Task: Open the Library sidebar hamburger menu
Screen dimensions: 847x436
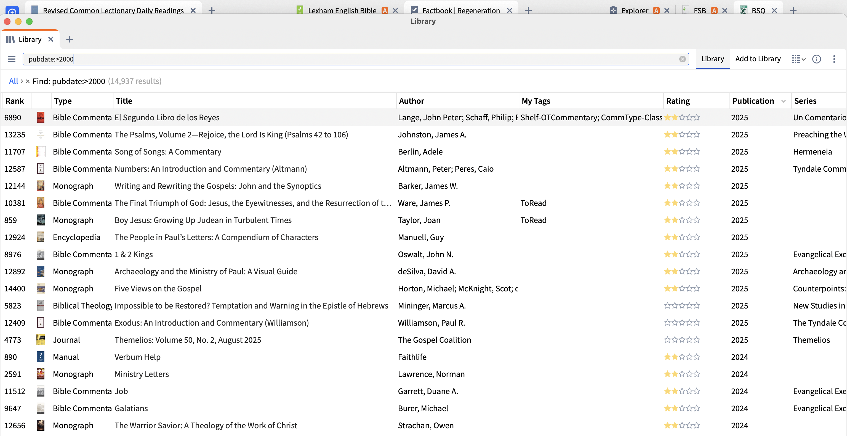Action: [12, 59]
